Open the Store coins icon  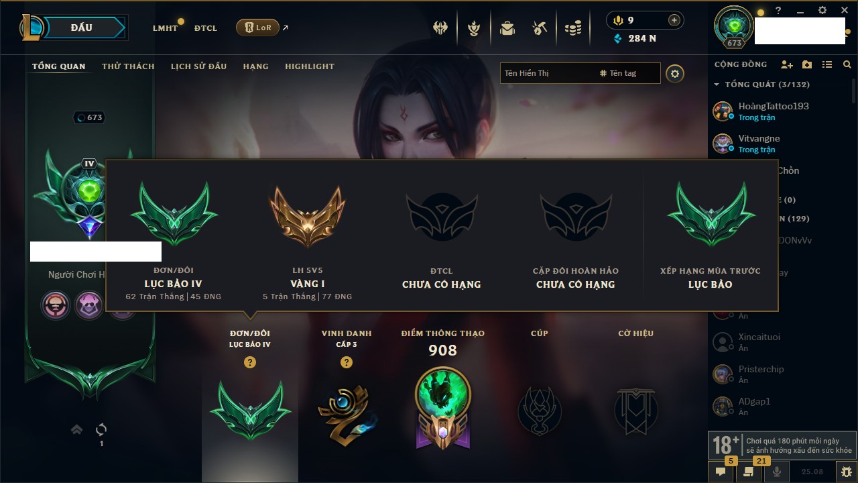573,28
